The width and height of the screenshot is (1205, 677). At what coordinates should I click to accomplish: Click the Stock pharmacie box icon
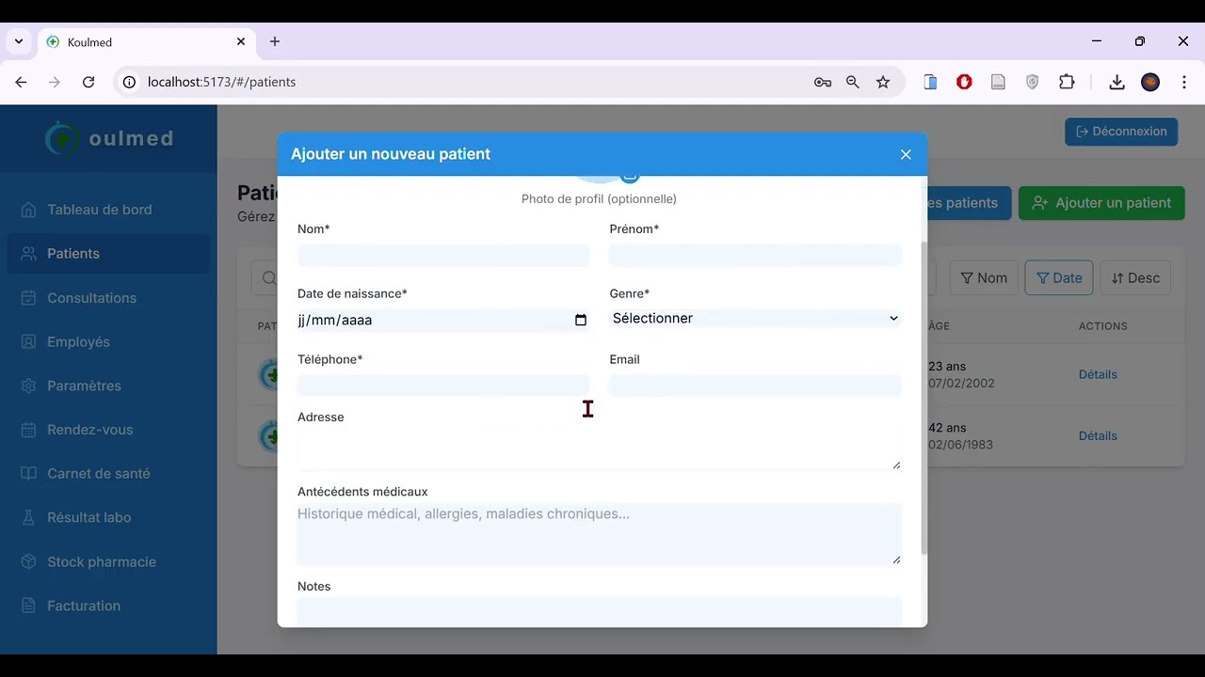(28, 562)
